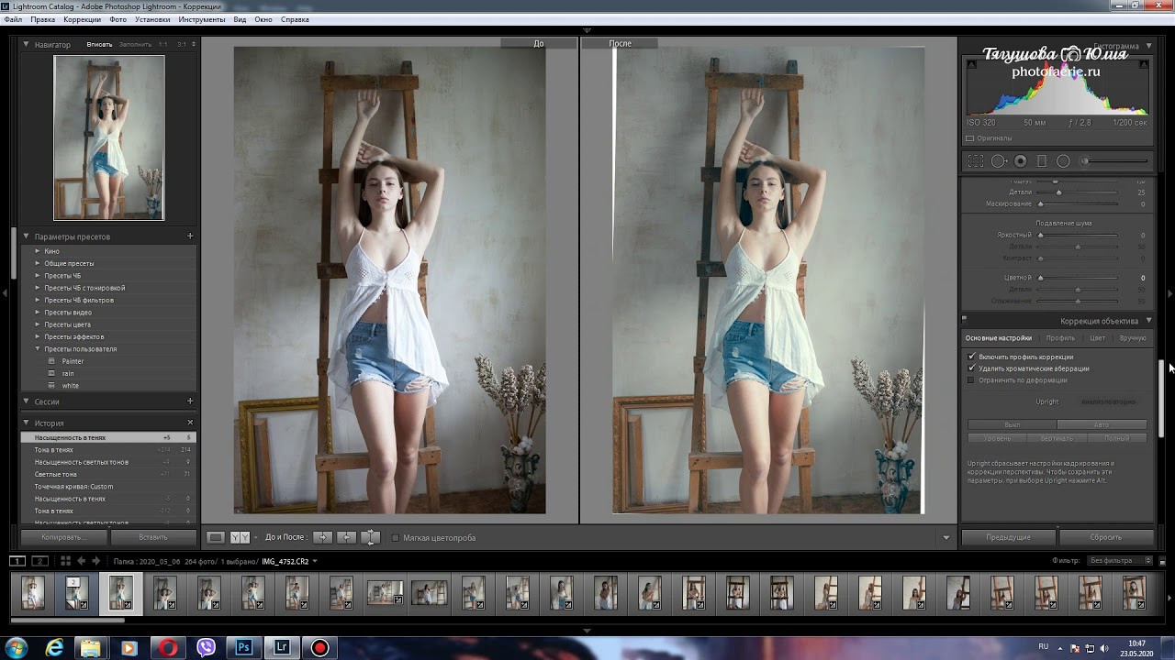Select the Crop Overlay tool
The image size is (1175, 660).
(976, 161)
